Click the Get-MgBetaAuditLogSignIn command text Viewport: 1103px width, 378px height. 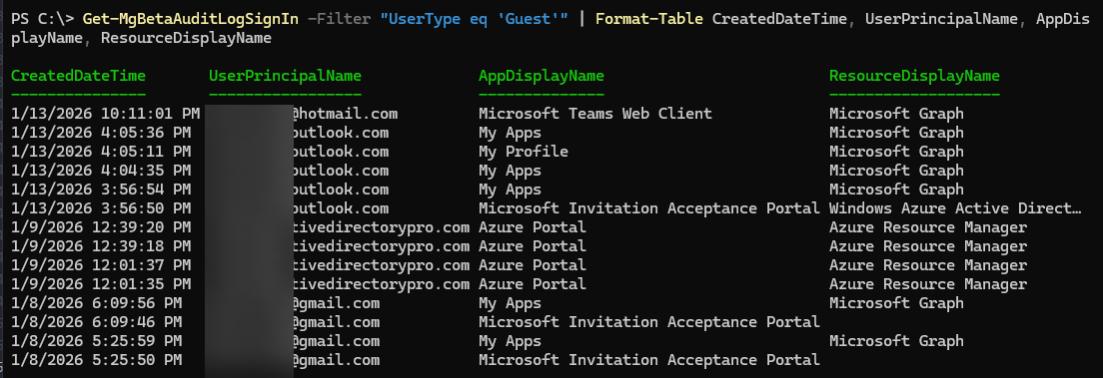[x=191, y=19]
